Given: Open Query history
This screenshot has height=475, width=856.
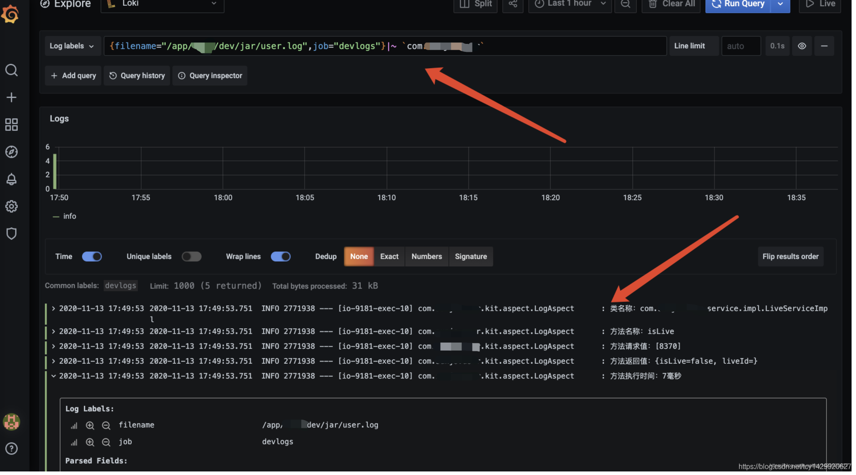Looking at the screenshot, I should tap(137, 76).
